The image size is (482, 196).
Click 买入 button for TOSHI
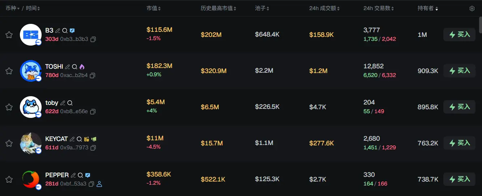coord(459,71)
